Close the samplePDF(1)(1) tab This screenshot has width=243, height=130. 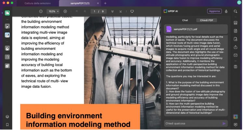pyautogui.click(x=98, y=3)
